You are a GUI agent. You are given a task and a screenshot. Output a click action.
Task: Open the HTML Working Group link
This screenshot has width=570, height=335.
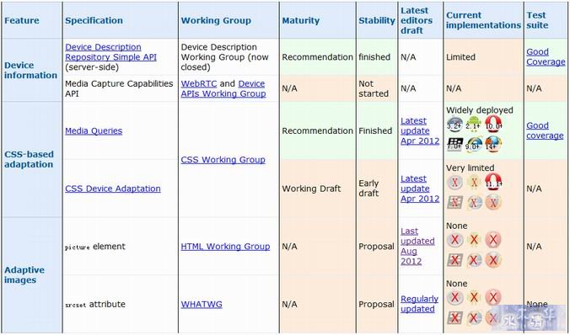225,247
